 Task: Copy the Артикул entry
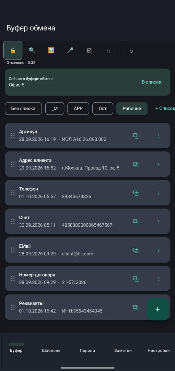pyautogui.click(x=136, y=136)
